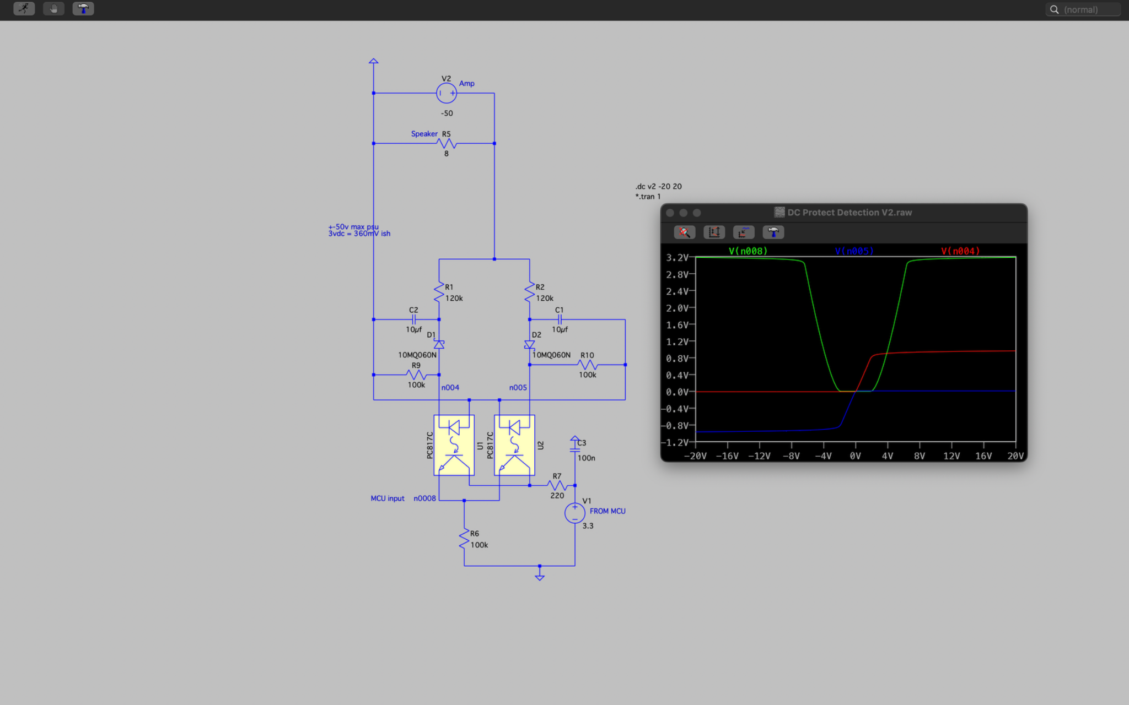The image size is (1129, 705).
Task: Zoom waveform to fit in plot window
Action: tap(685, 232)
